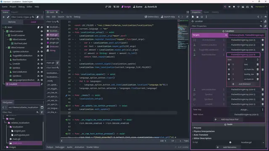The image size is (269, 151).
Task: Click the instance child scene link icon
Action: (x=8, y=17)
